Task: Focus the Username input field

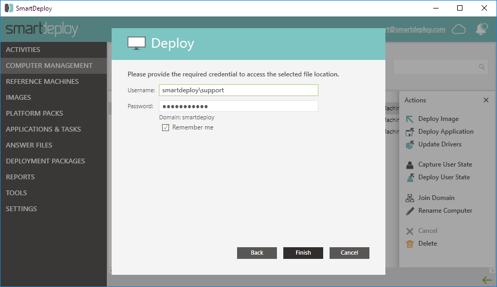Action: (238, 90)
